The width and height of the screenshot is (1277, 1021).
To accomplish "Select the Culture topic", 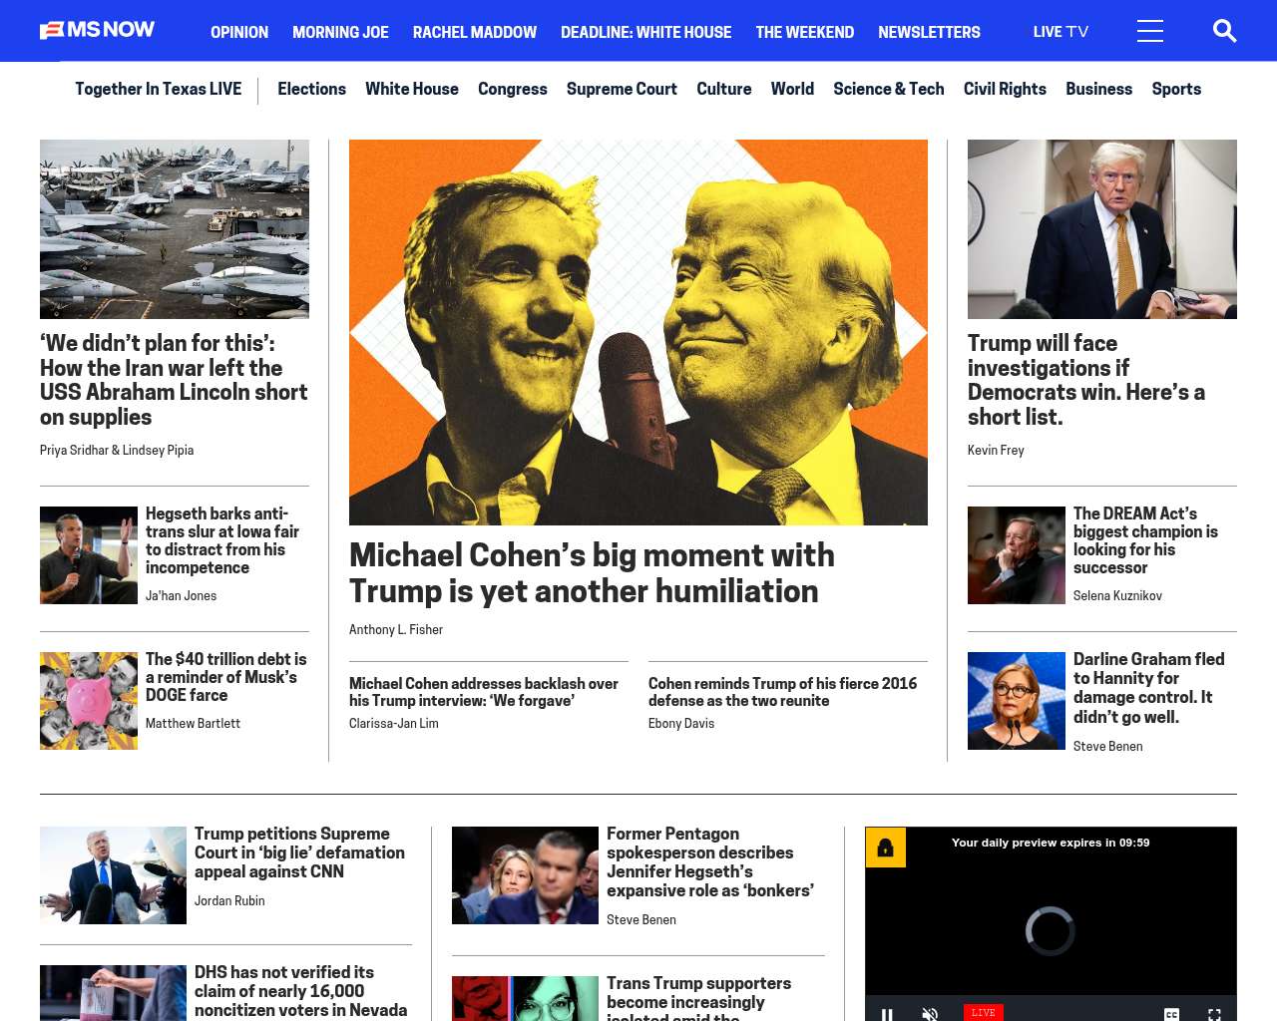I will 724,89.
